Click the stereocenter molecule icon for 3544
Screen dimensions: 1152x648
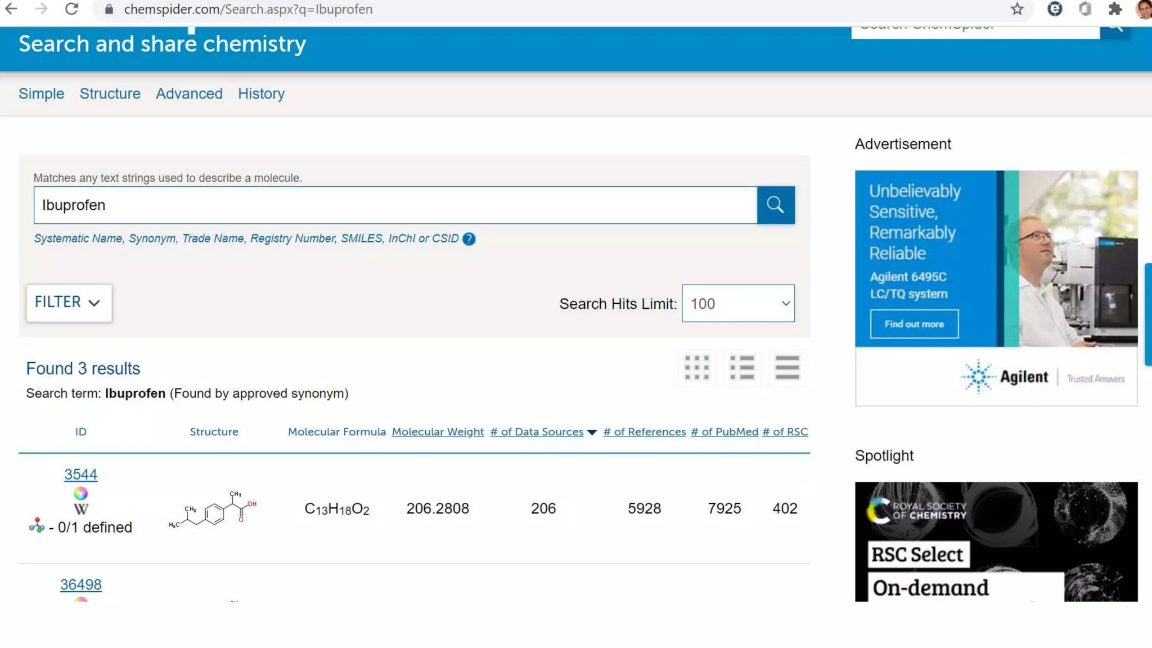coord(37,526)
